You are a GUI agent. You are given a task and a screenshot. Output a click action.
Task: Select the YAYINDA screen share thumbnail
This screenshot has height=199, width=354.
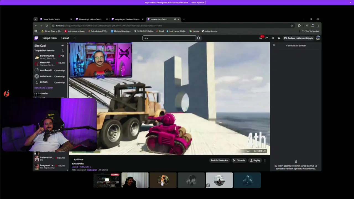pyautogui.click(x=107, y=180)
